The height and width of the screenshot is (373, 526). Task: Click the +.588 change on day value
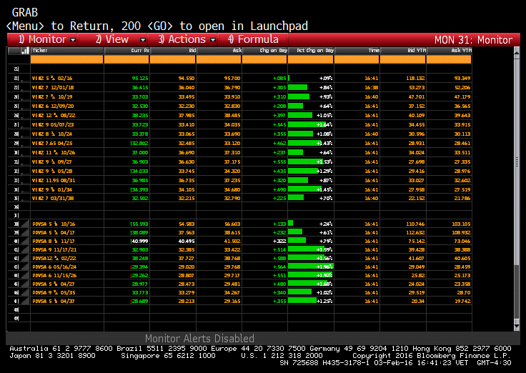(x=279, y=258)
